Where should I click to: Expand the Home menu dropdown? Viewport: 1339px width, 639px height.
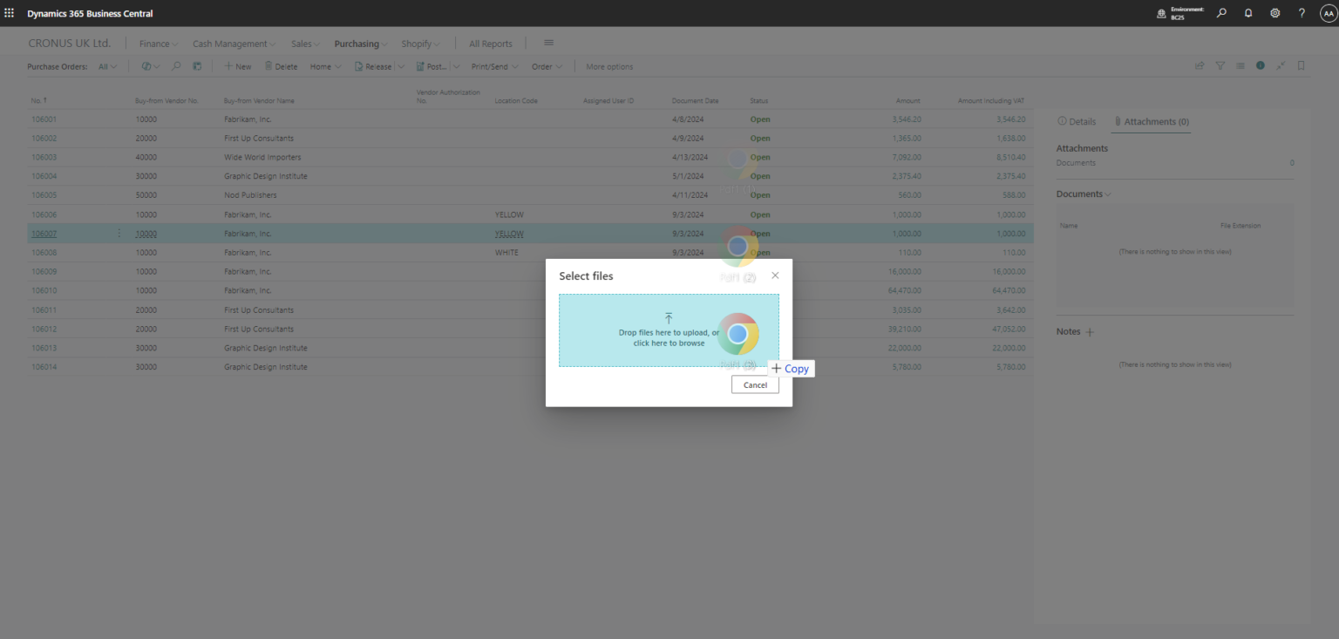(324, 65)
